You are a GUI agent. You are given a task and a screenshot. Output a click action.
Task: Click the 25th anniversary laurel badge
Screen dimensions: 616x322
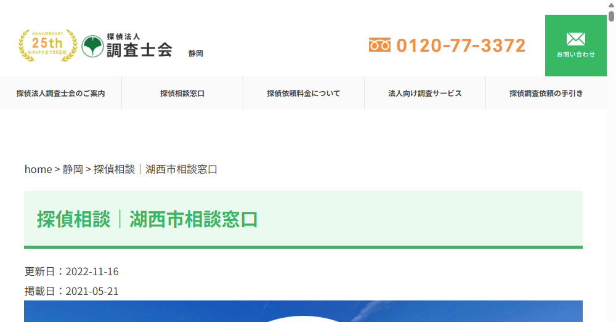point(47,45)
